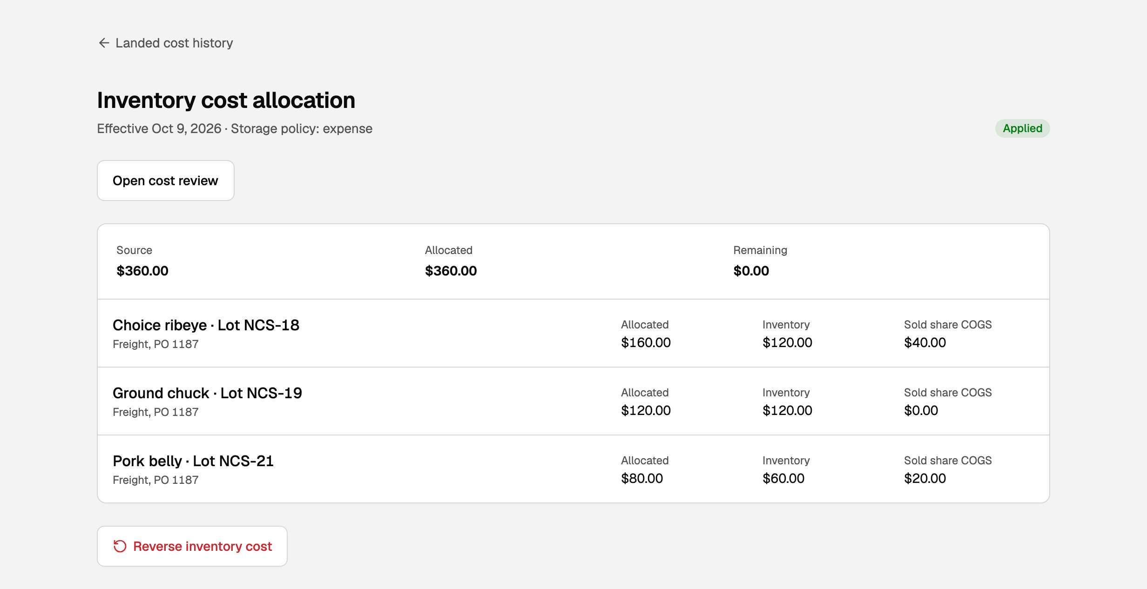1147x589 pixels.
Task: Click Pork belly sold share COGS $20.00
Action: (x=925, y=478)
